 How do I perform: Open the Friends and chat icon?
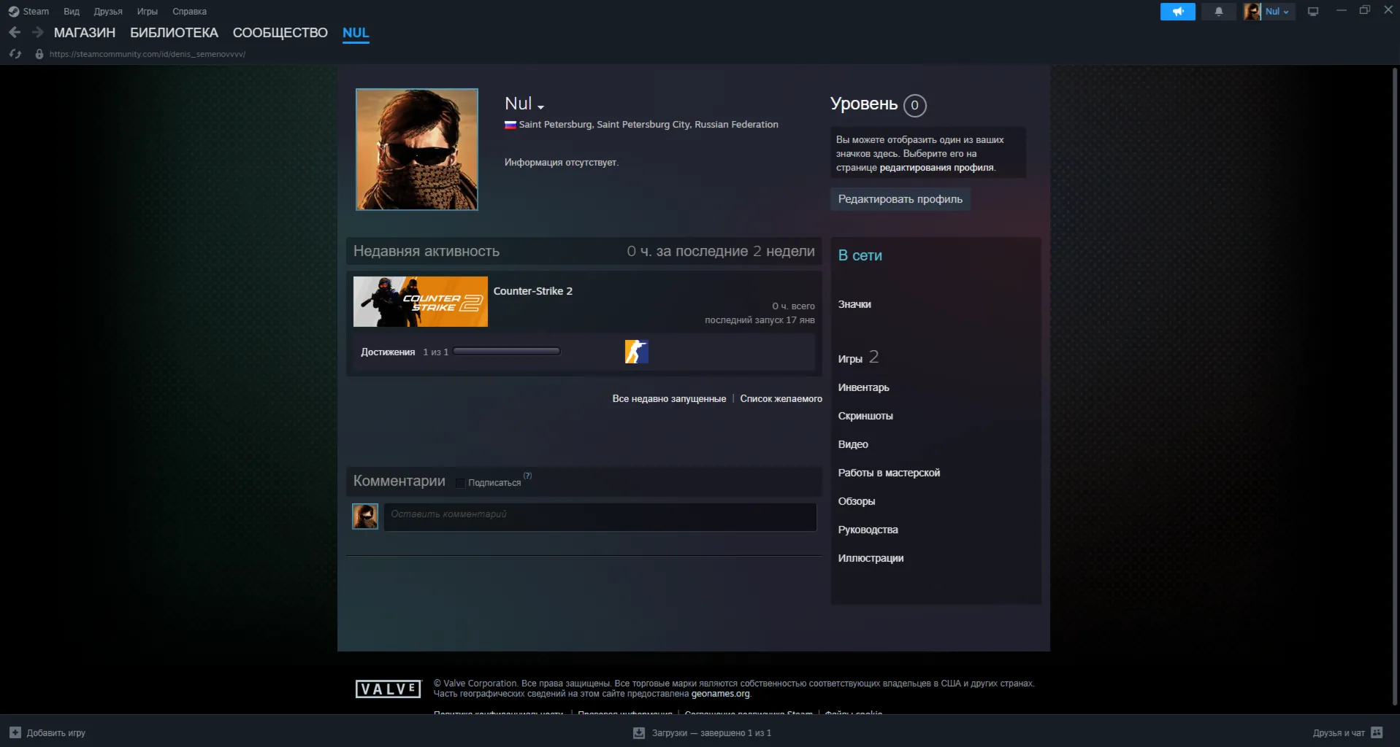coord(1377,732)
